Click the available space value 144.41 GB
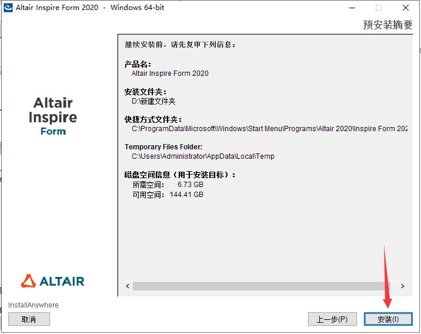421x334 pixels. (x=186, y=195)
